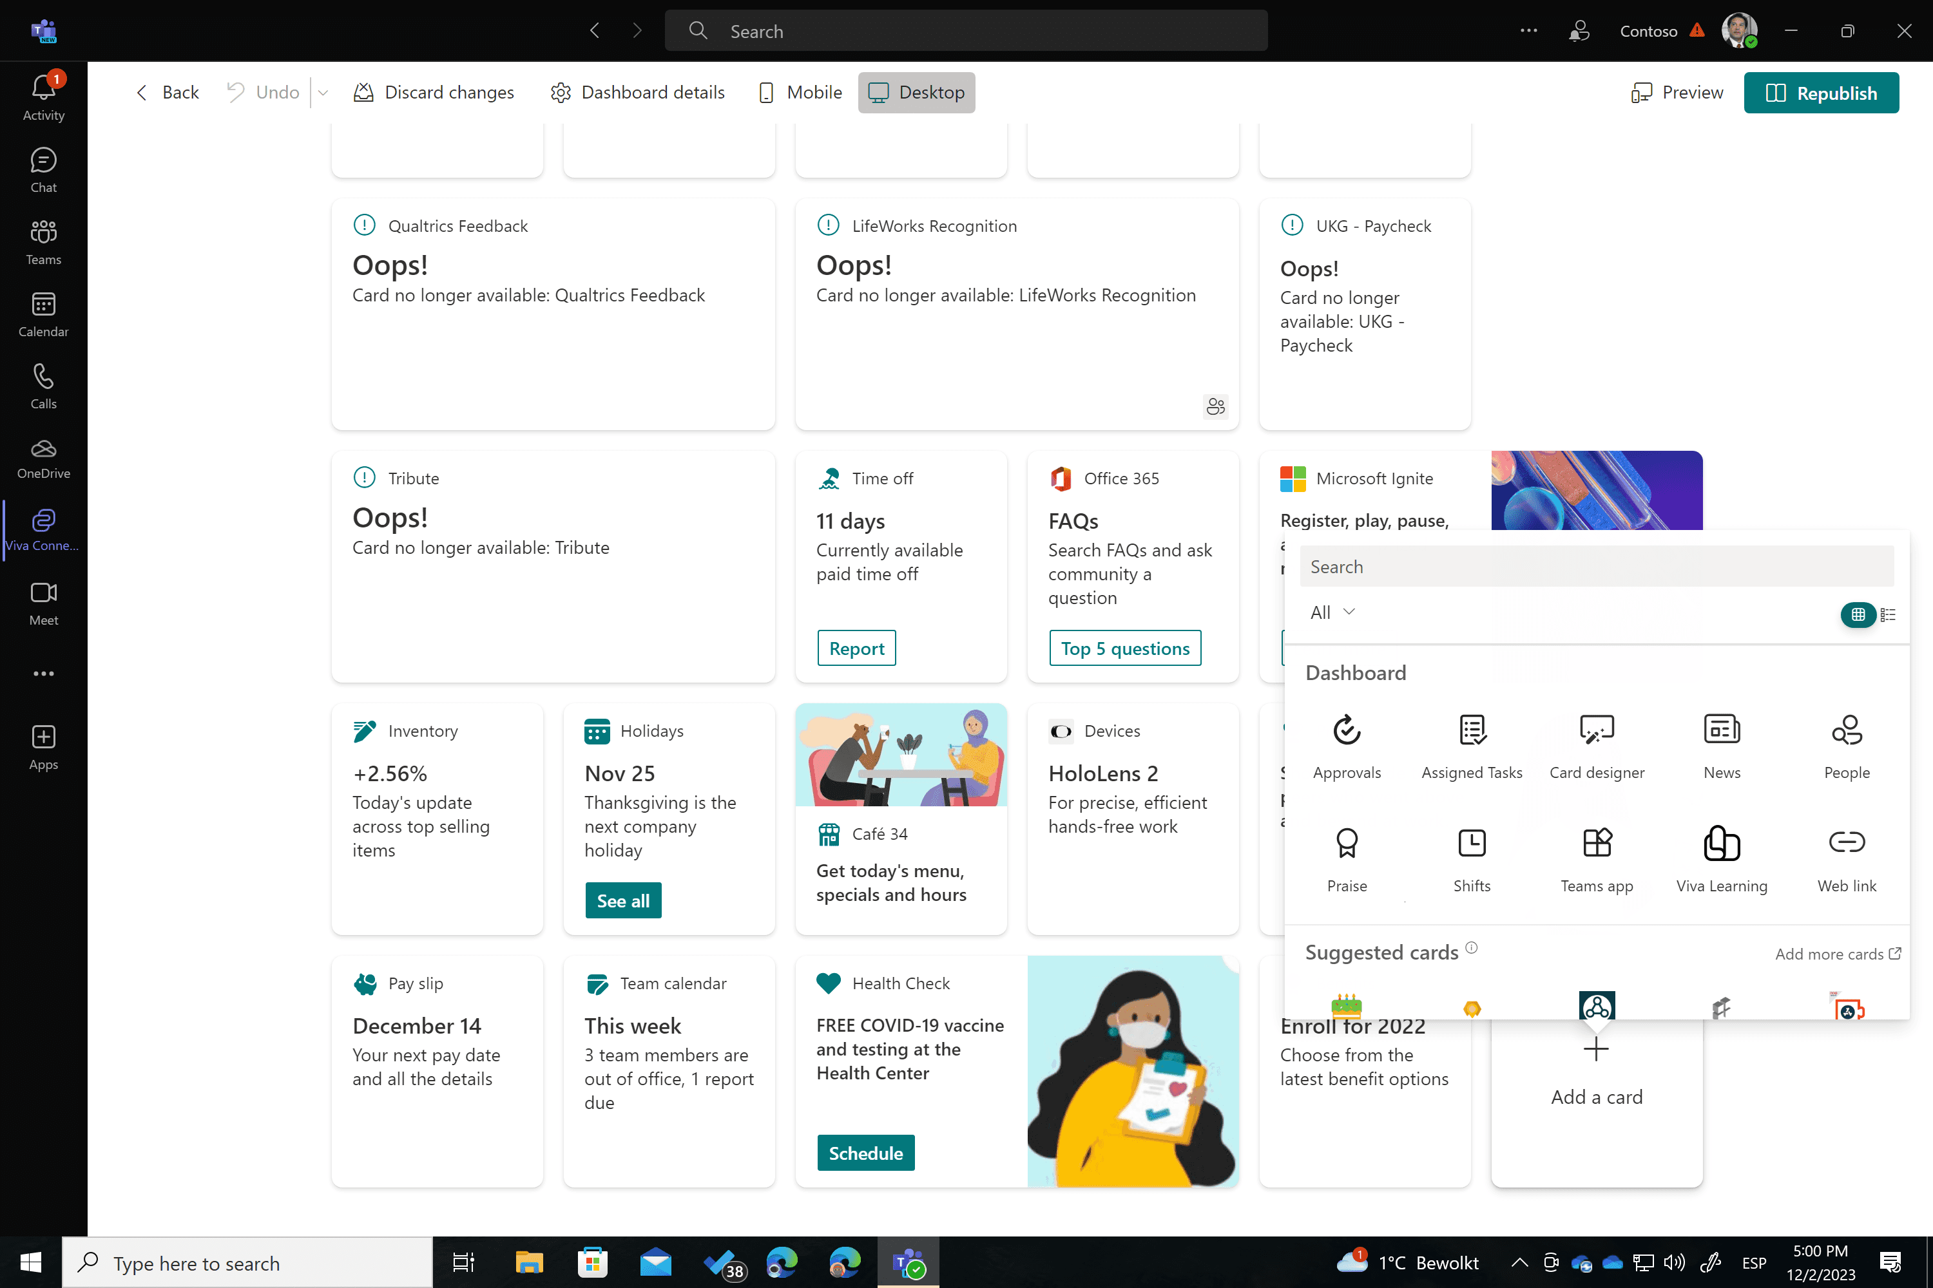1933x1288 pixels.
Task: Open the user profile picture menu
Action: 1738,30
